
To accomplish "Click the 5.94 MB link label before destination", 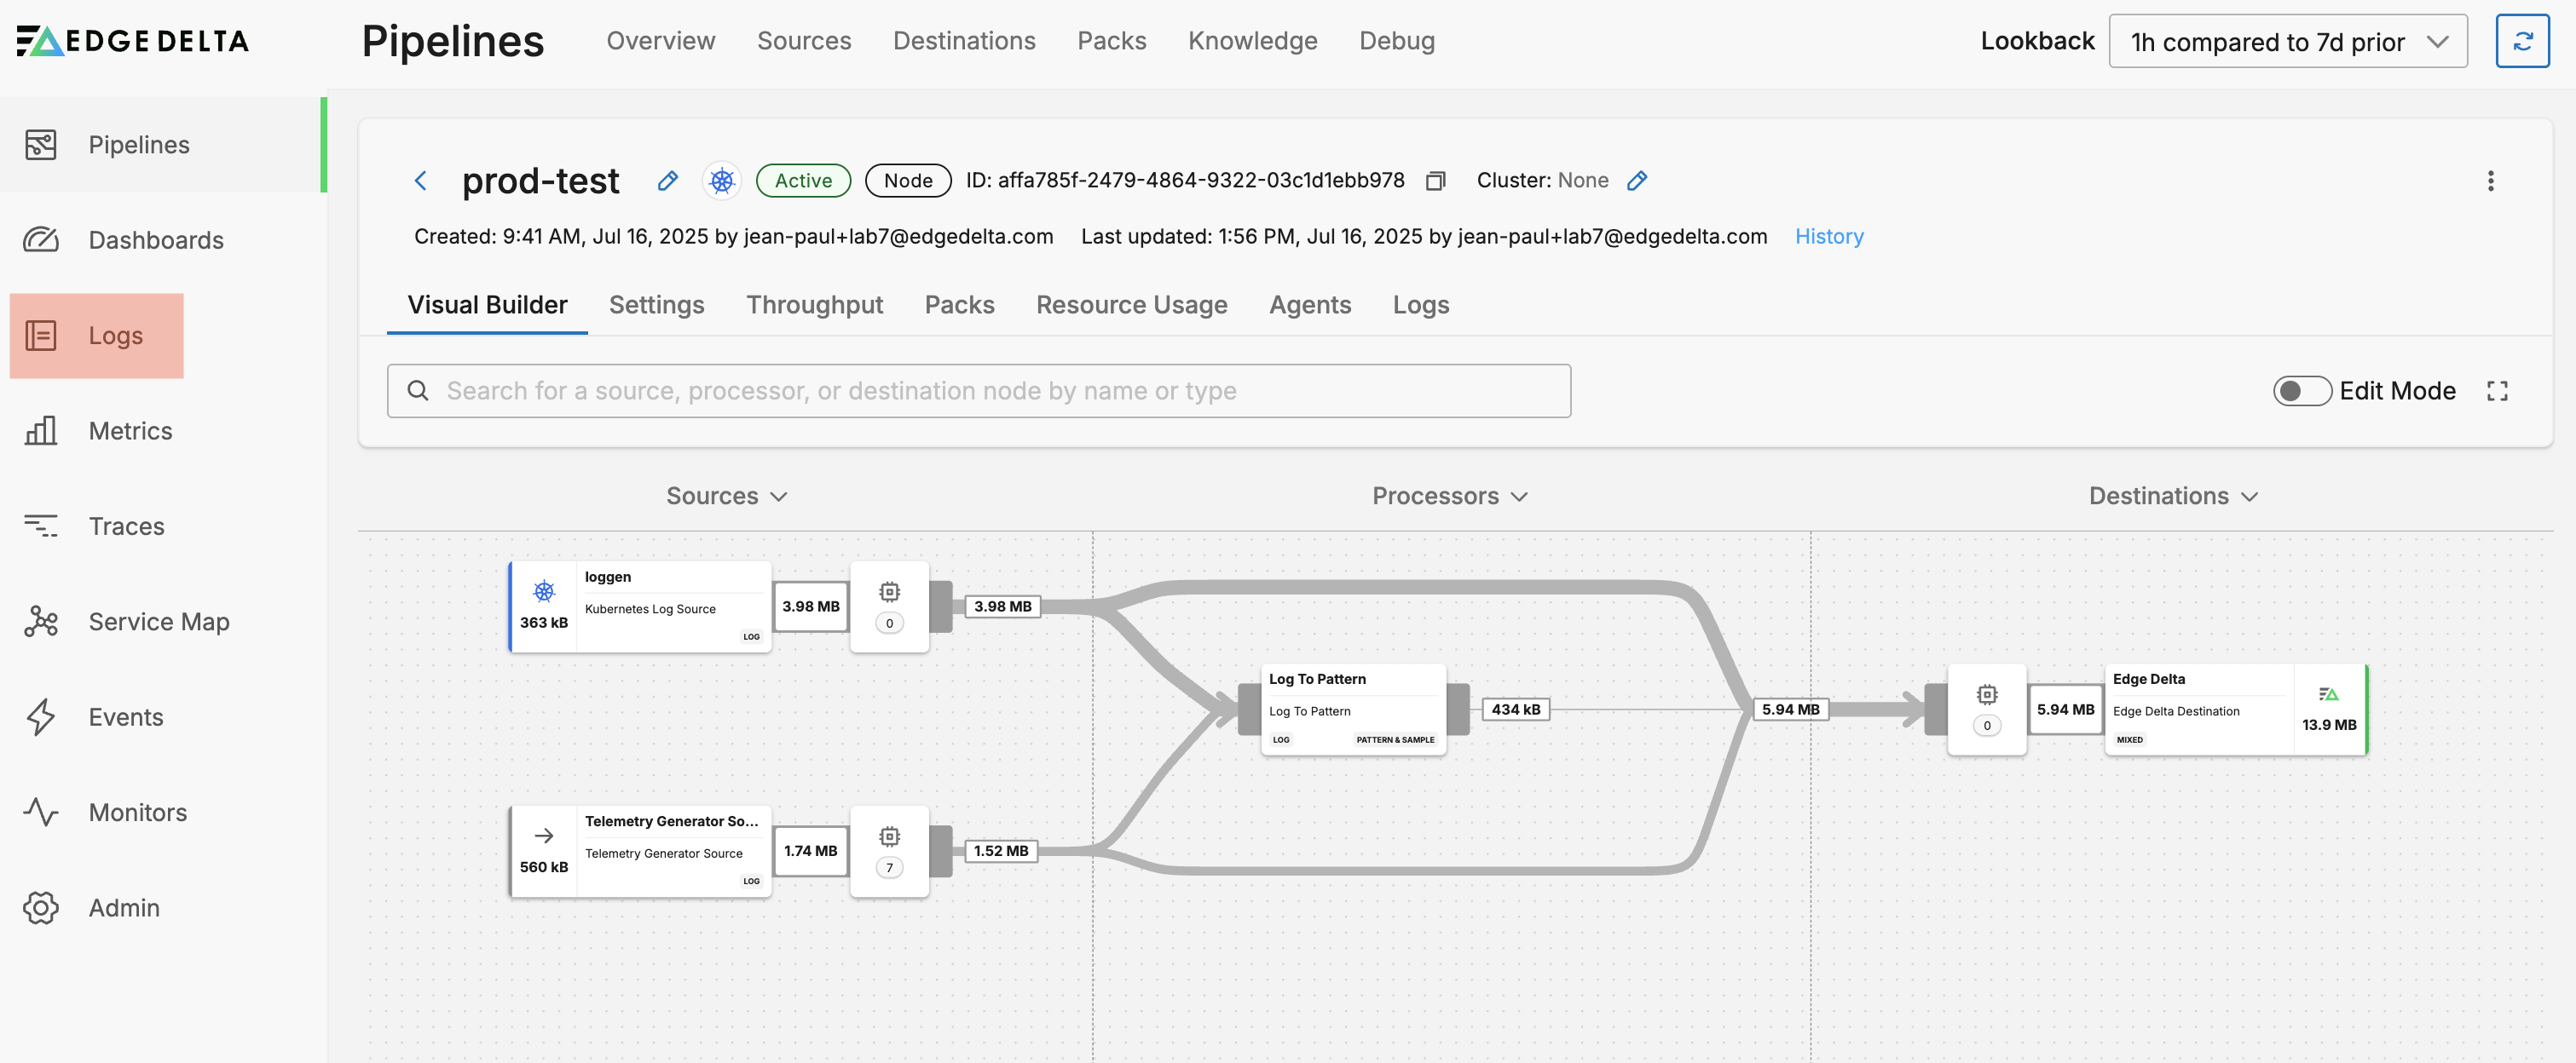I will (x=1790, y=710).
